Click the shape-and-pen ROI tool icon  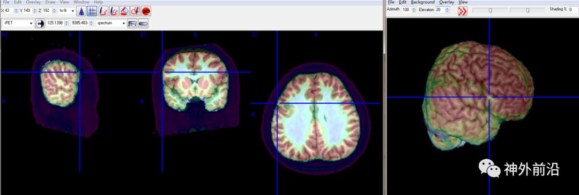(x=136, y=11)
